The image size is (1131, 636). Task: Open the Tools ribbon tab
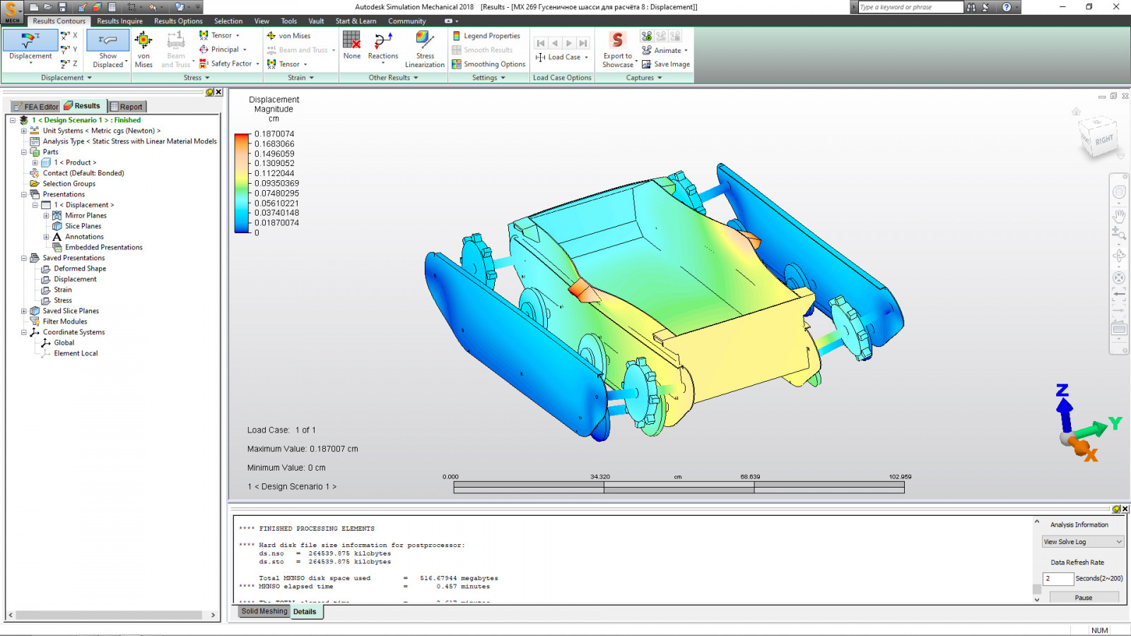[288, 21]
